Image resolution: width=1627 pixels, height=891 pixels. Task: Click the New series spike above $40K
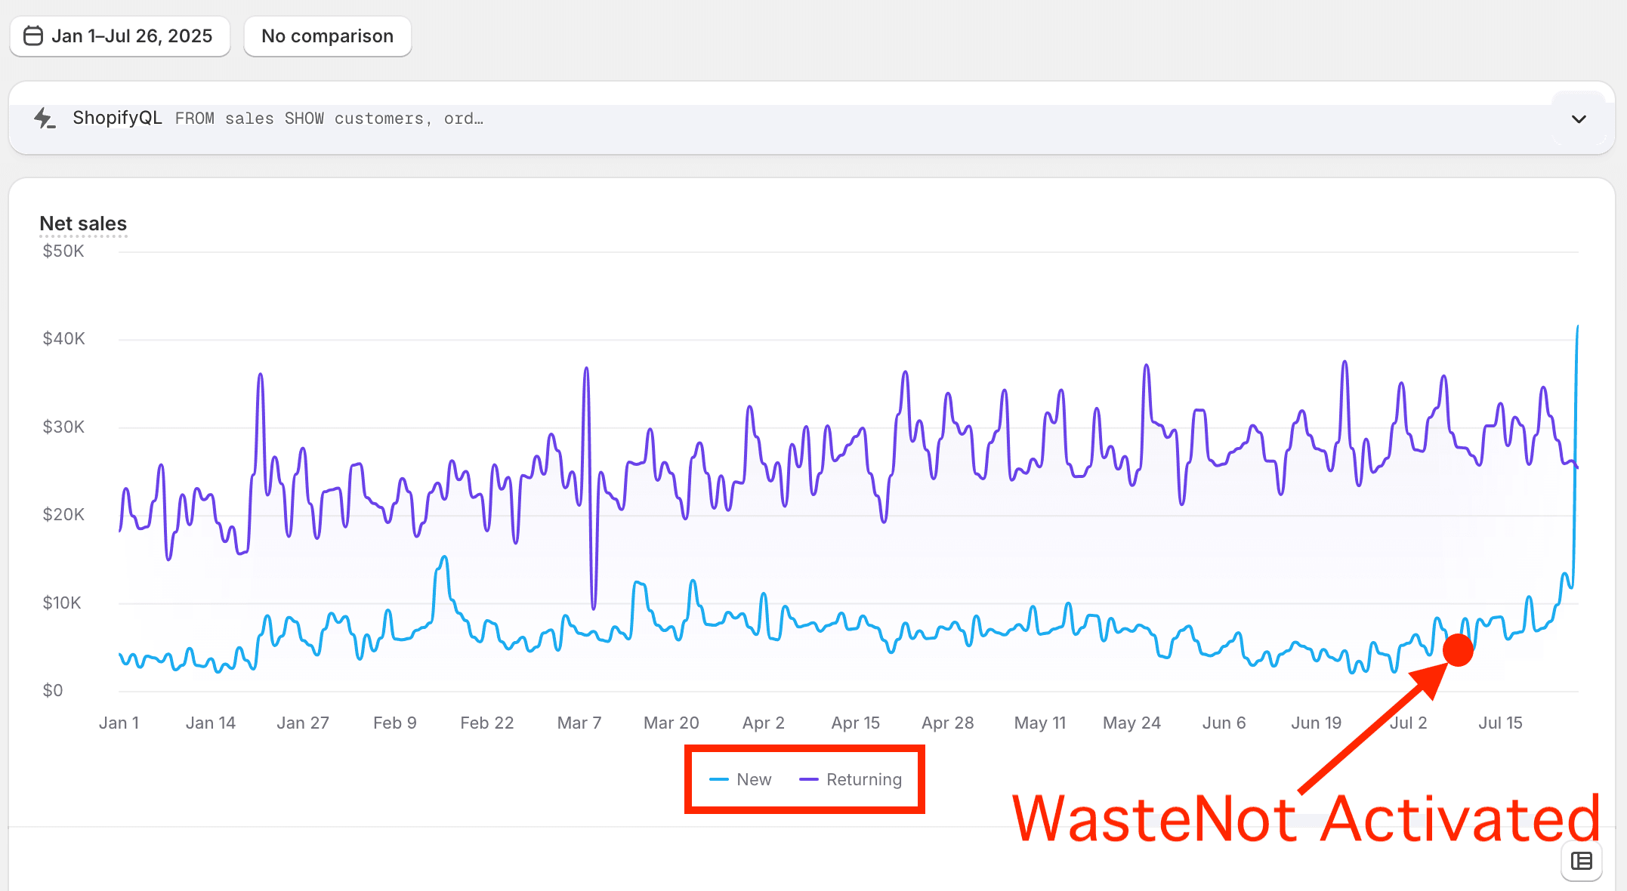tap(1577, 328)
